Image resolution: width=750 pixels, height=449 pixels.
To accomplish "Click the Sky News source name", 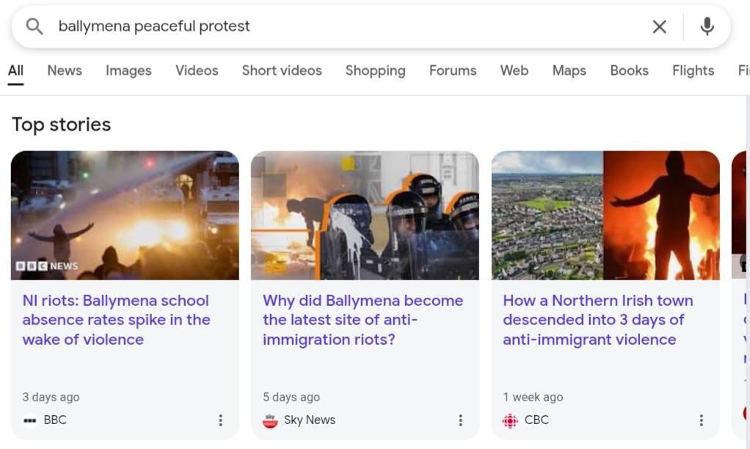I will tap(310, 420).
